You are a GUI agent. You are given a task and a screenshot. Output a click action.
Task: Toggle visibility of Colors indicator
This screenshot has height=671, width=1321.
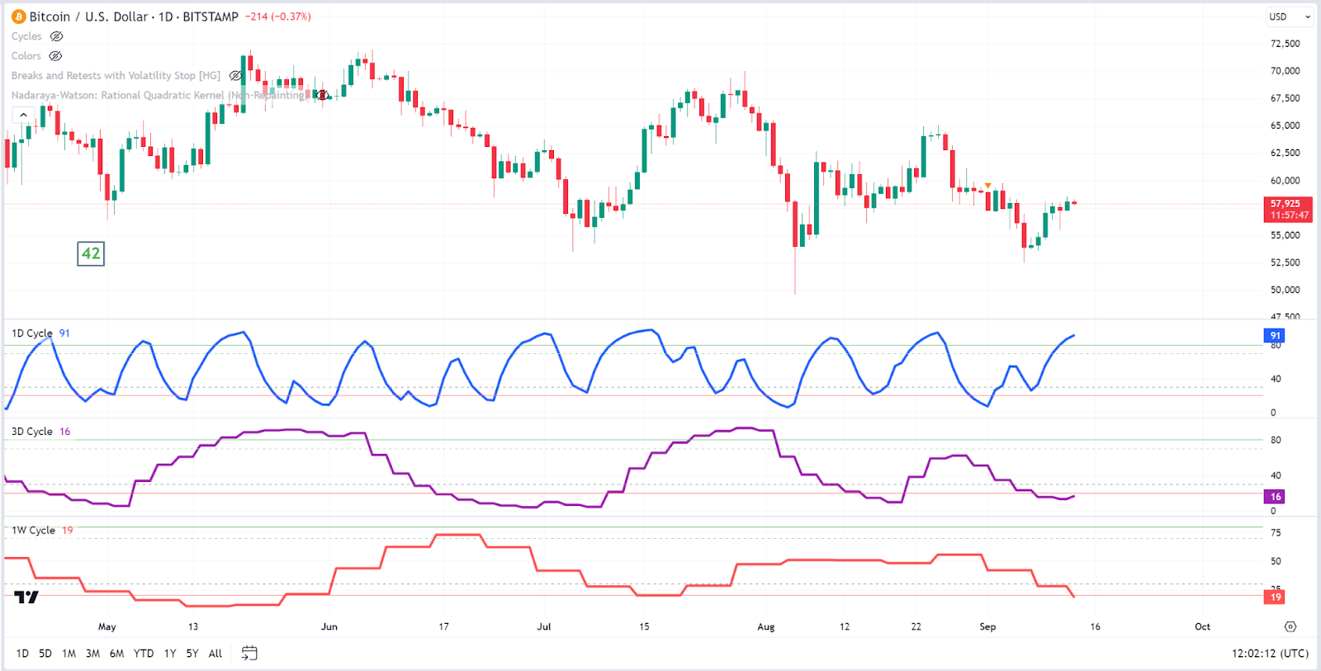pos(55,56)
